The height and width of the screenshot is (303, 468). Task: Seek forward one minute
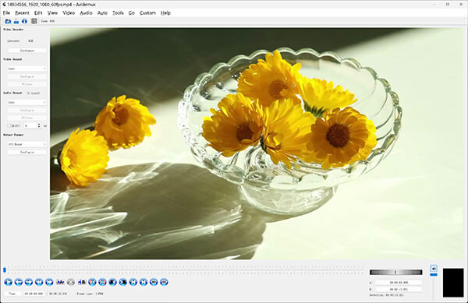click(164, 282)
